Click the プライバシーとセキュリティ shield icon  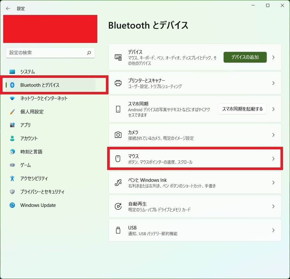pyautogui.click(x=12, y=192)
